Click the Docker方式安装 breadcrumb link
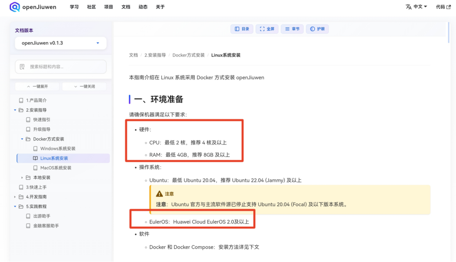 (x=188, y=55)
